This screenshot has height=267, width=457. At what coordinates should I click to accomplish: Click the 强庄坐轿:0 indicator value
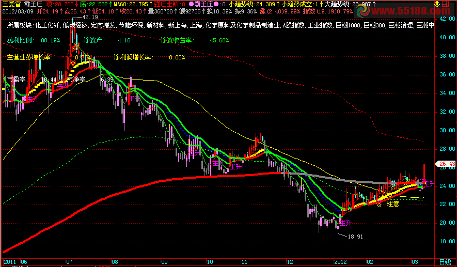(170, 4)
